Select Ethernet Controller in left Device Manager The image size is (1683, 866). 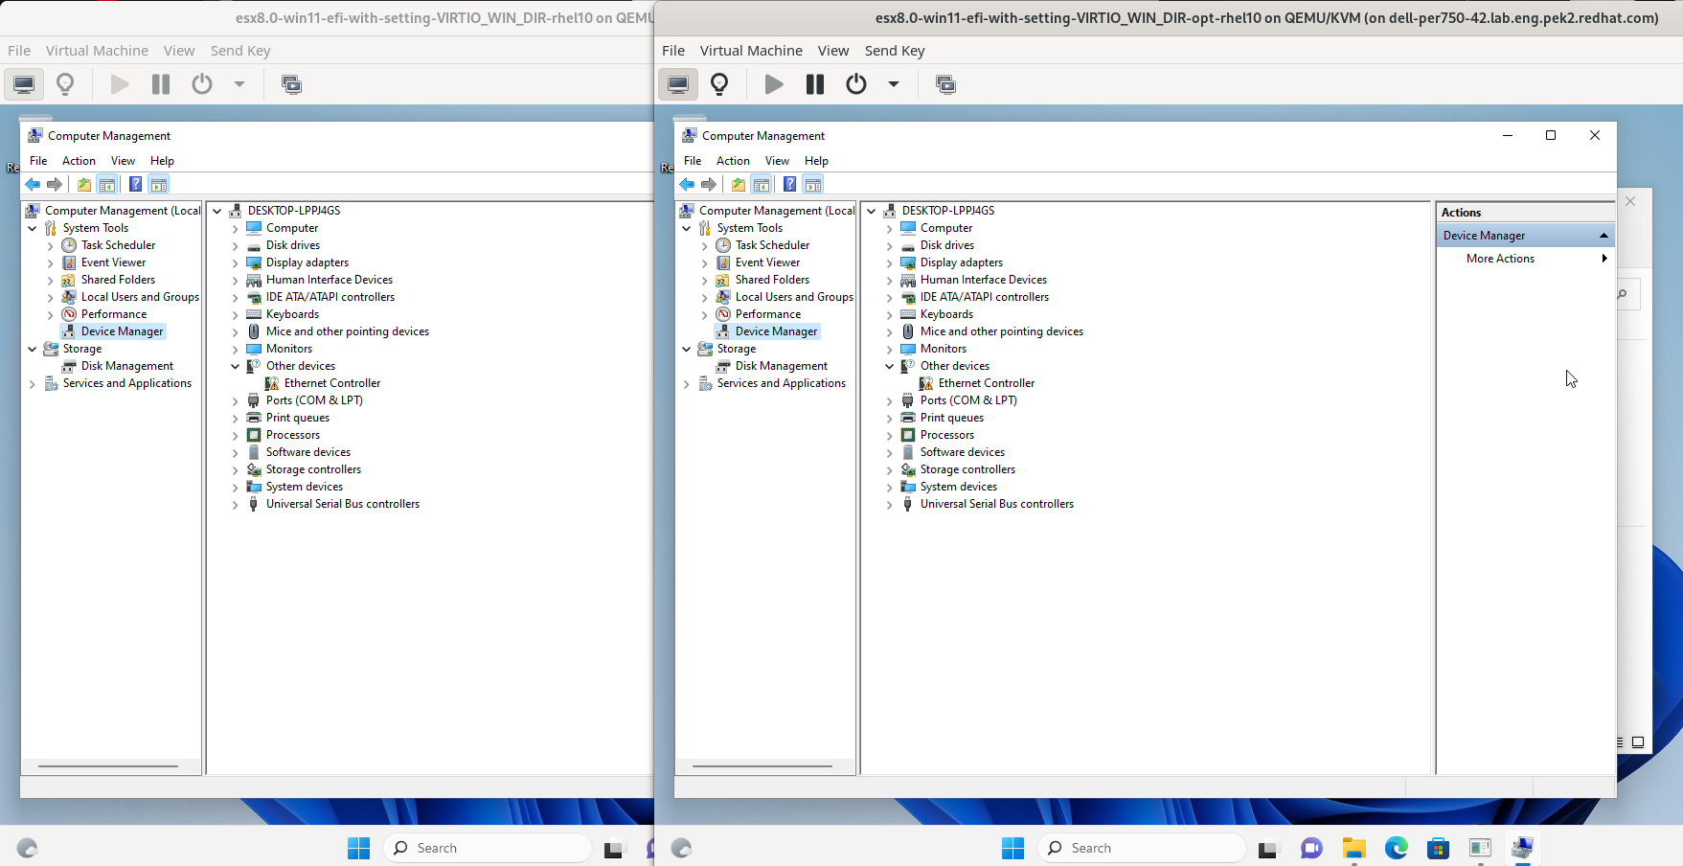(332, 383)
